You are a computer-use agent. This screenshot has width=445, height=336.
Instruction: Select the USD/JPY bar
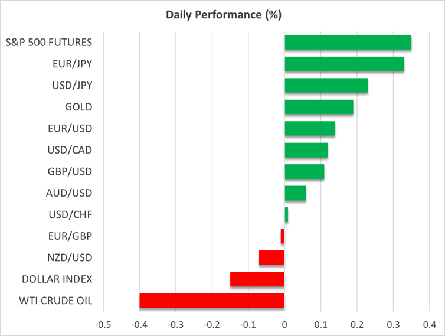tap(326, 86)
